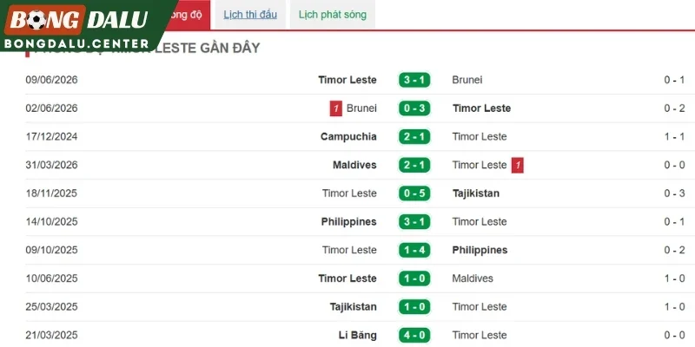Open the Maldives team link on 31/03/2026
Viewport: 695px width, 347px height.
click(354, 165)
